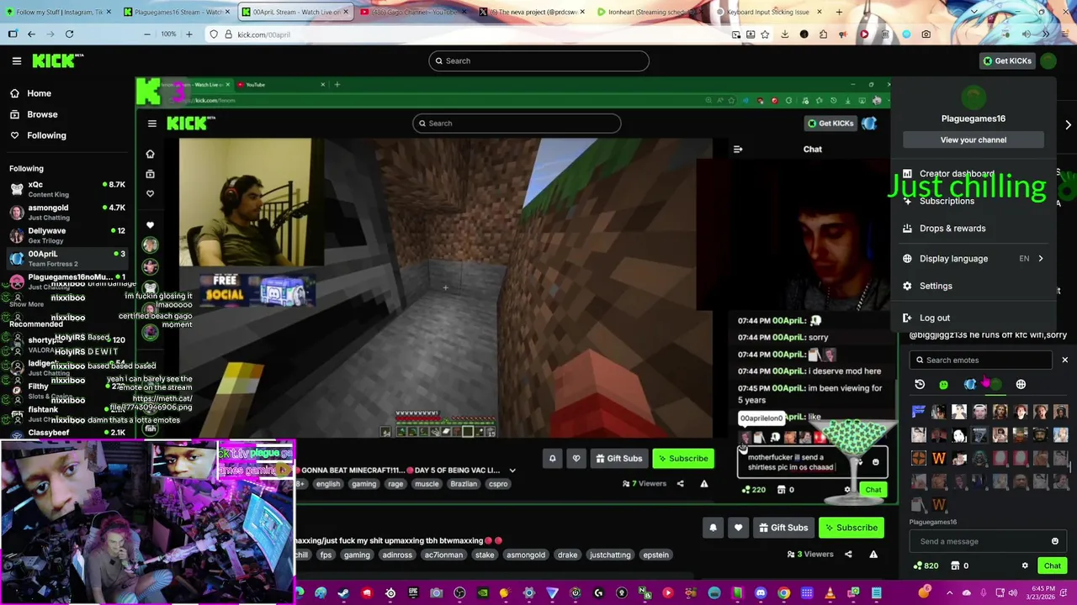Select asmongold channel in Following list
1077x605 pixels.
tap(66, 213)
